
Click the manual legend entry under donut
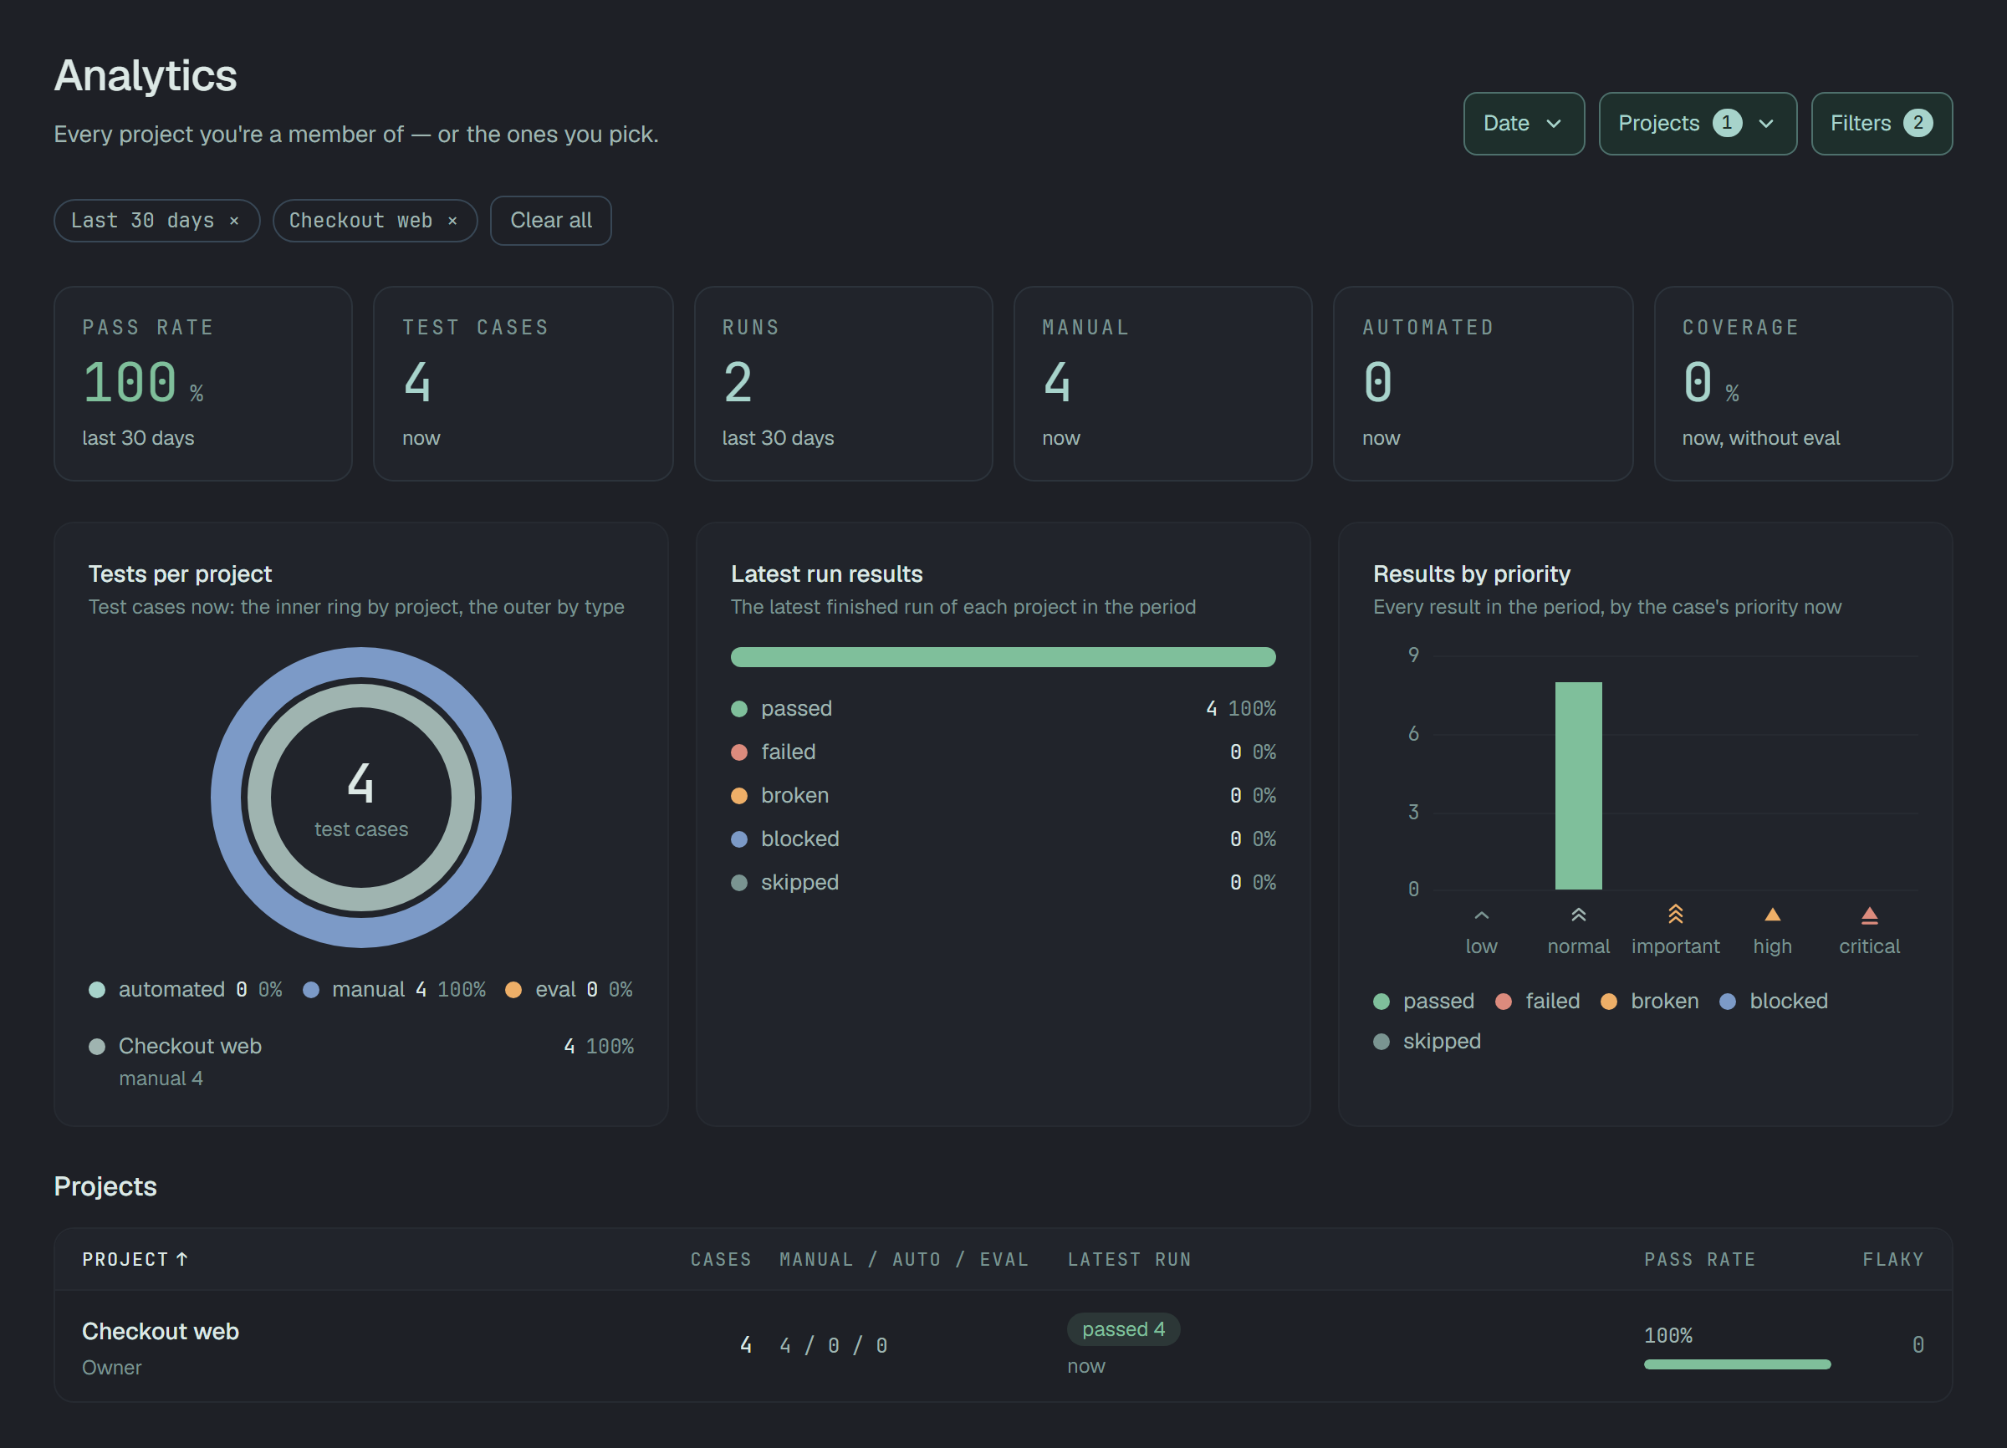[394, 989]
